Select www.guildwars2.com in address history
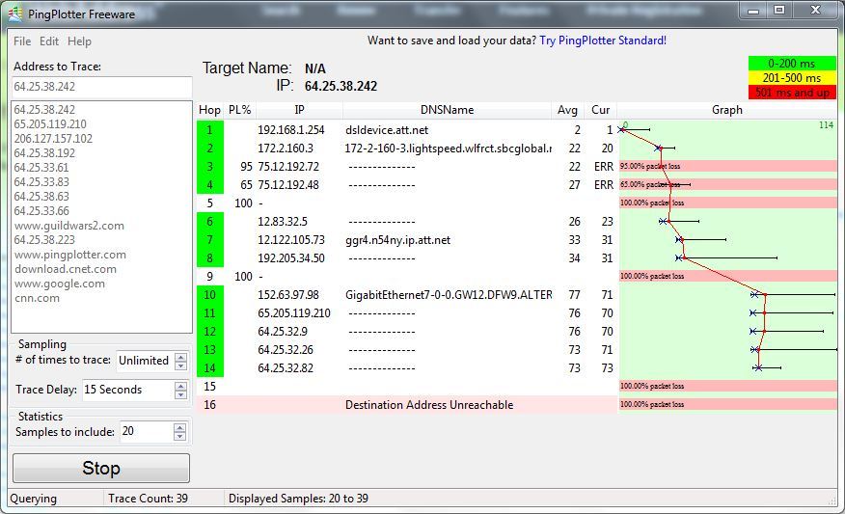 click(69, 226)
